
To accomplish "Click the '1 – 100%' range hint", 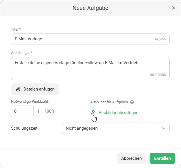I will pyautogui.click(x=46, y=111).
